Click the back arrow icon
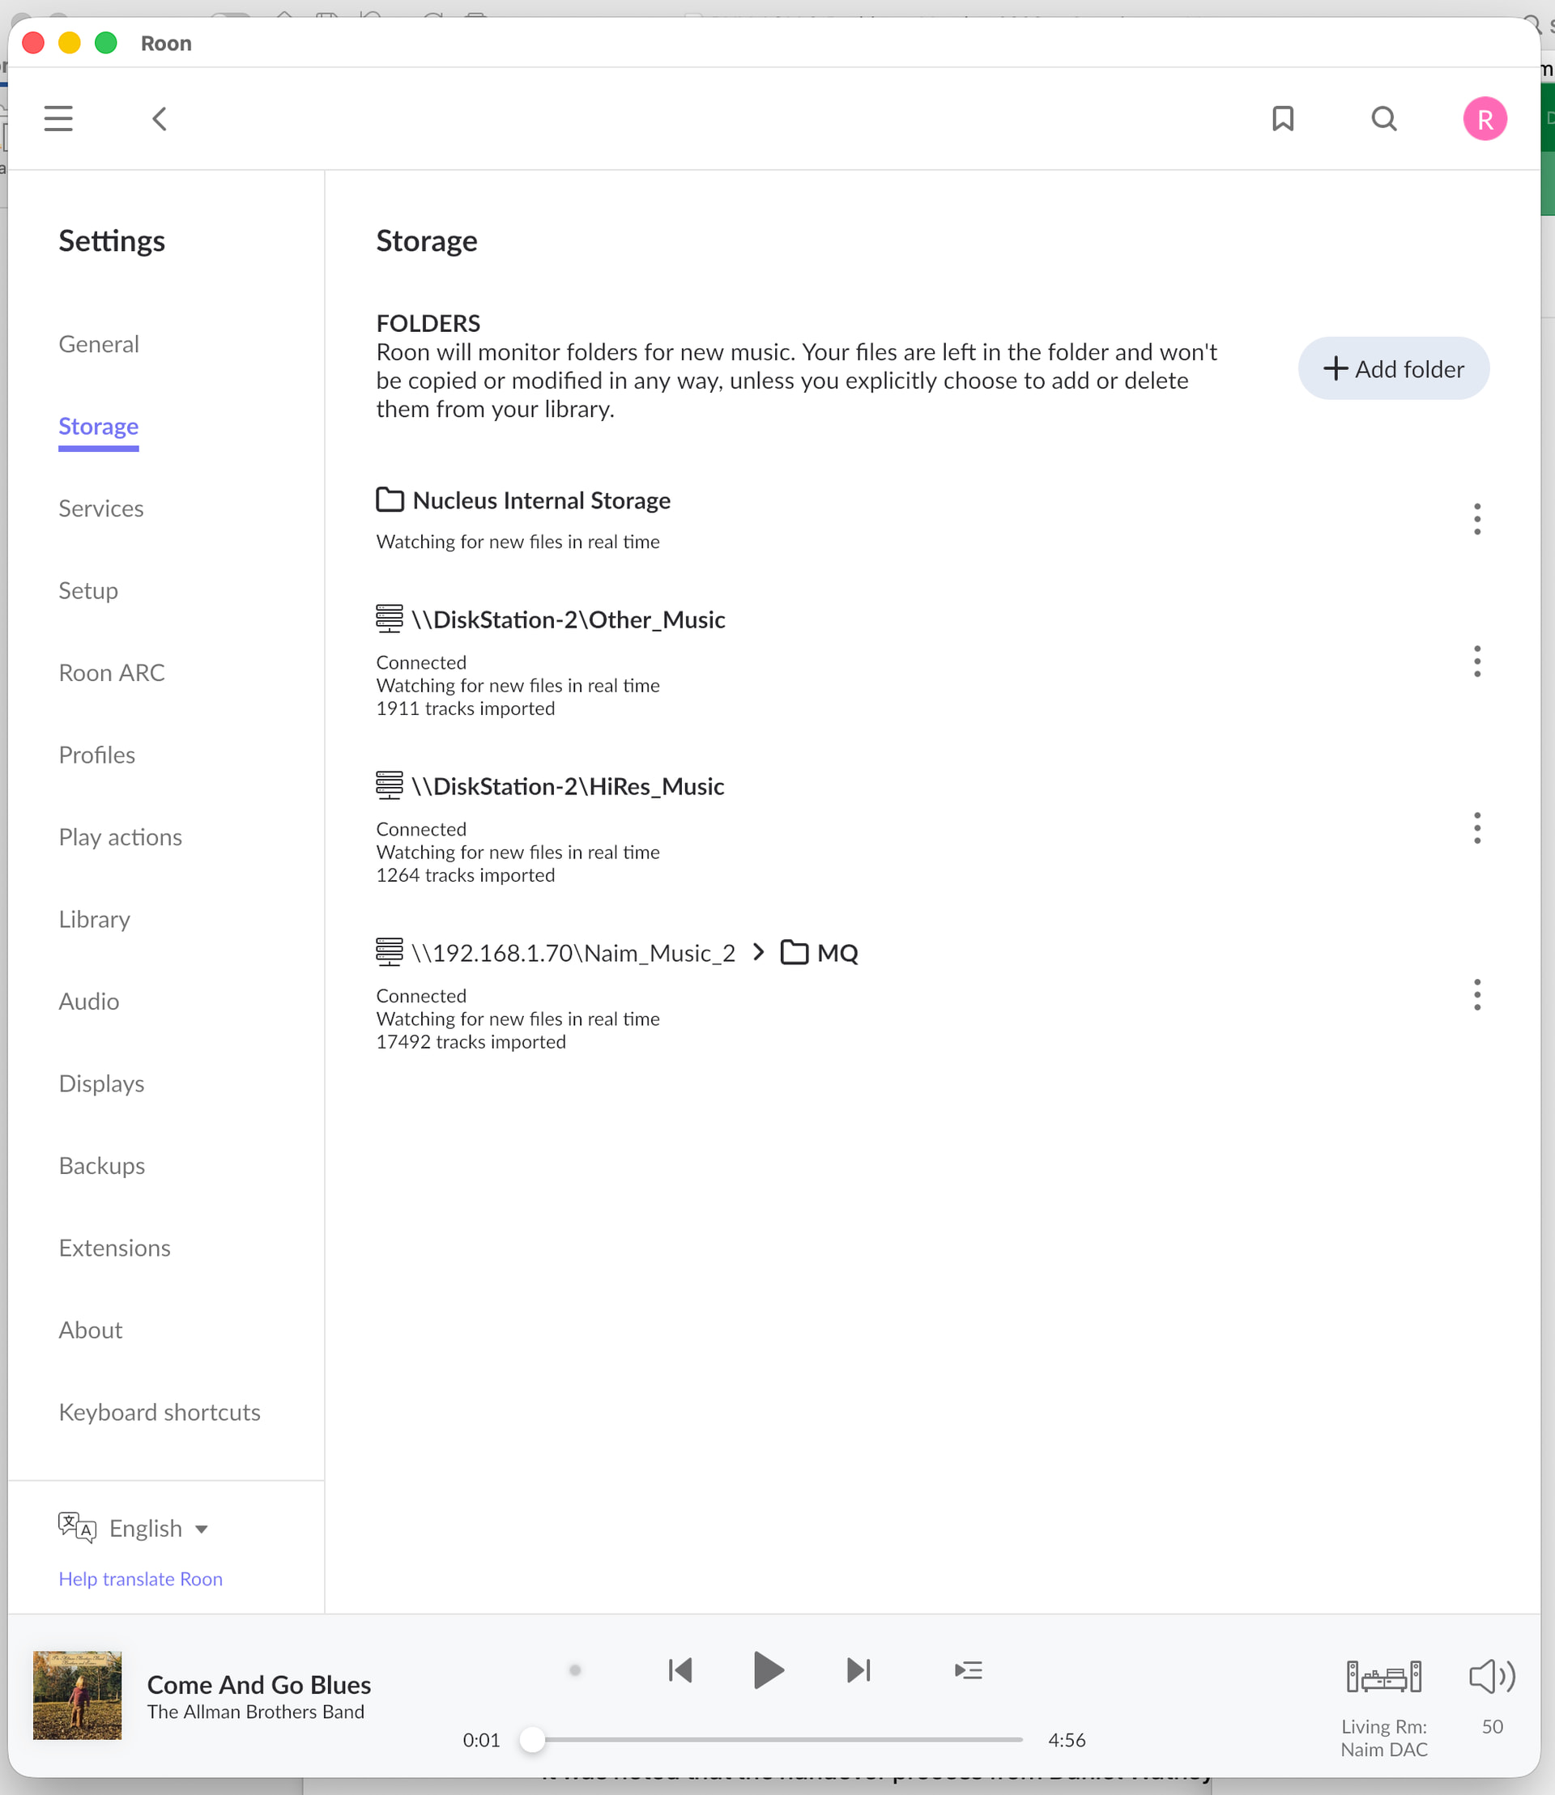The width and height of the screenshot is (1555, 1795). coord(160,119)
